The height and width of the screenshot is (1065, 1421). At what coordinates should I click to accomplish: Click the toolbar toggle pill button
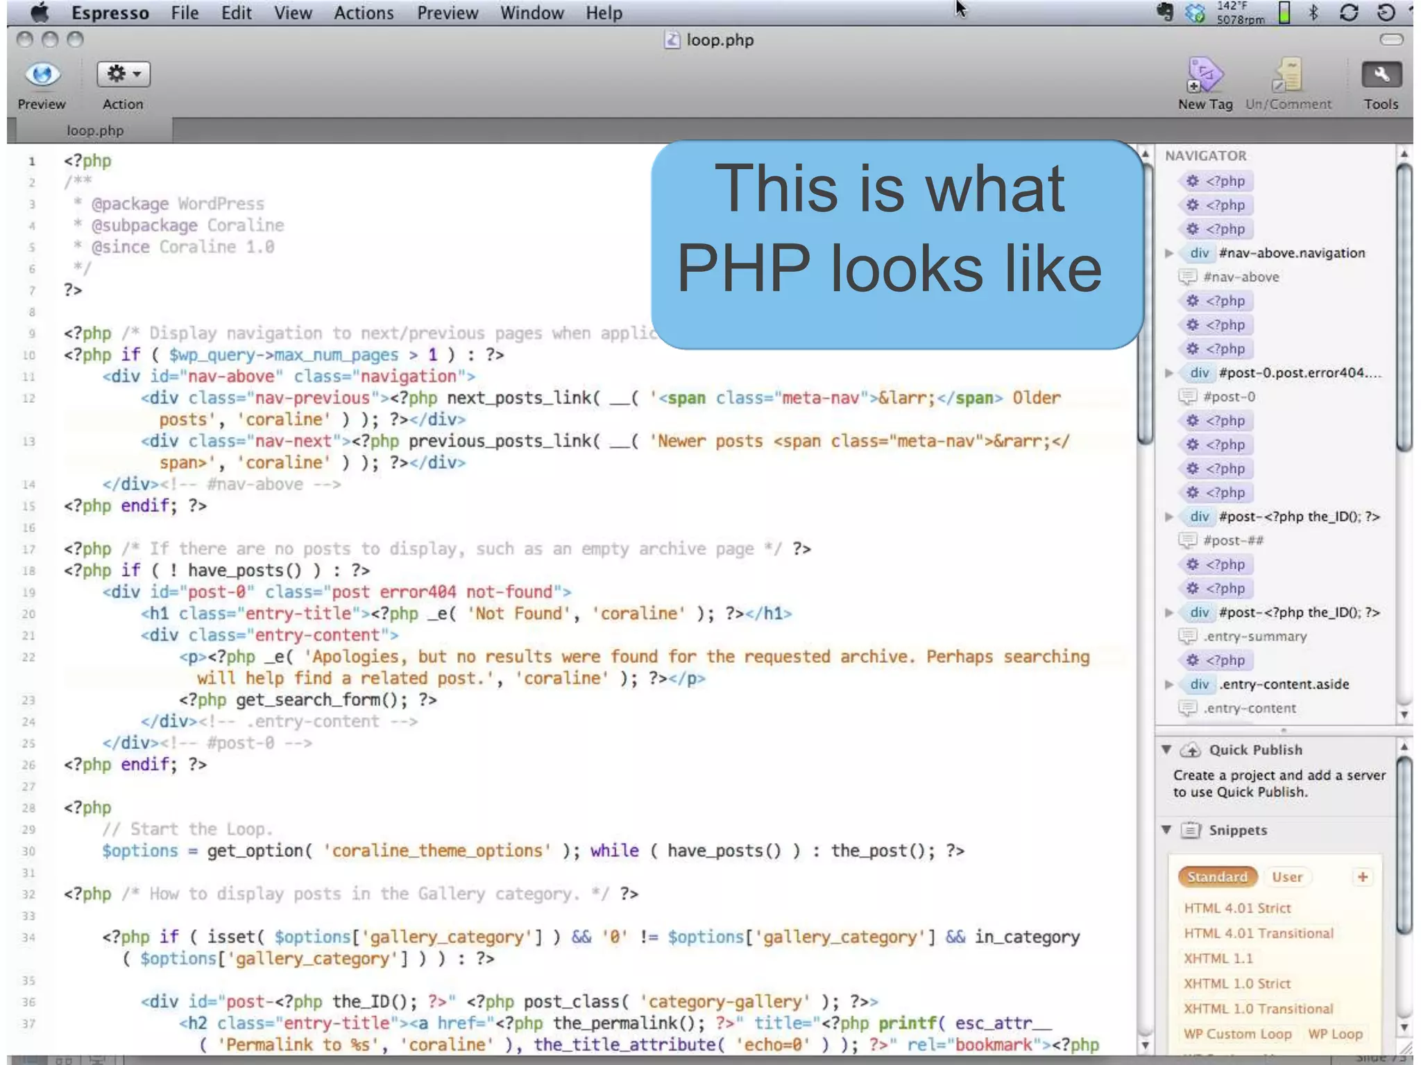click(x=1391, y=40)
